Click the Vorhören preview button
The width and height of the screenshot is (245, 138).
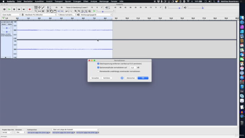(x=107, y=78)
